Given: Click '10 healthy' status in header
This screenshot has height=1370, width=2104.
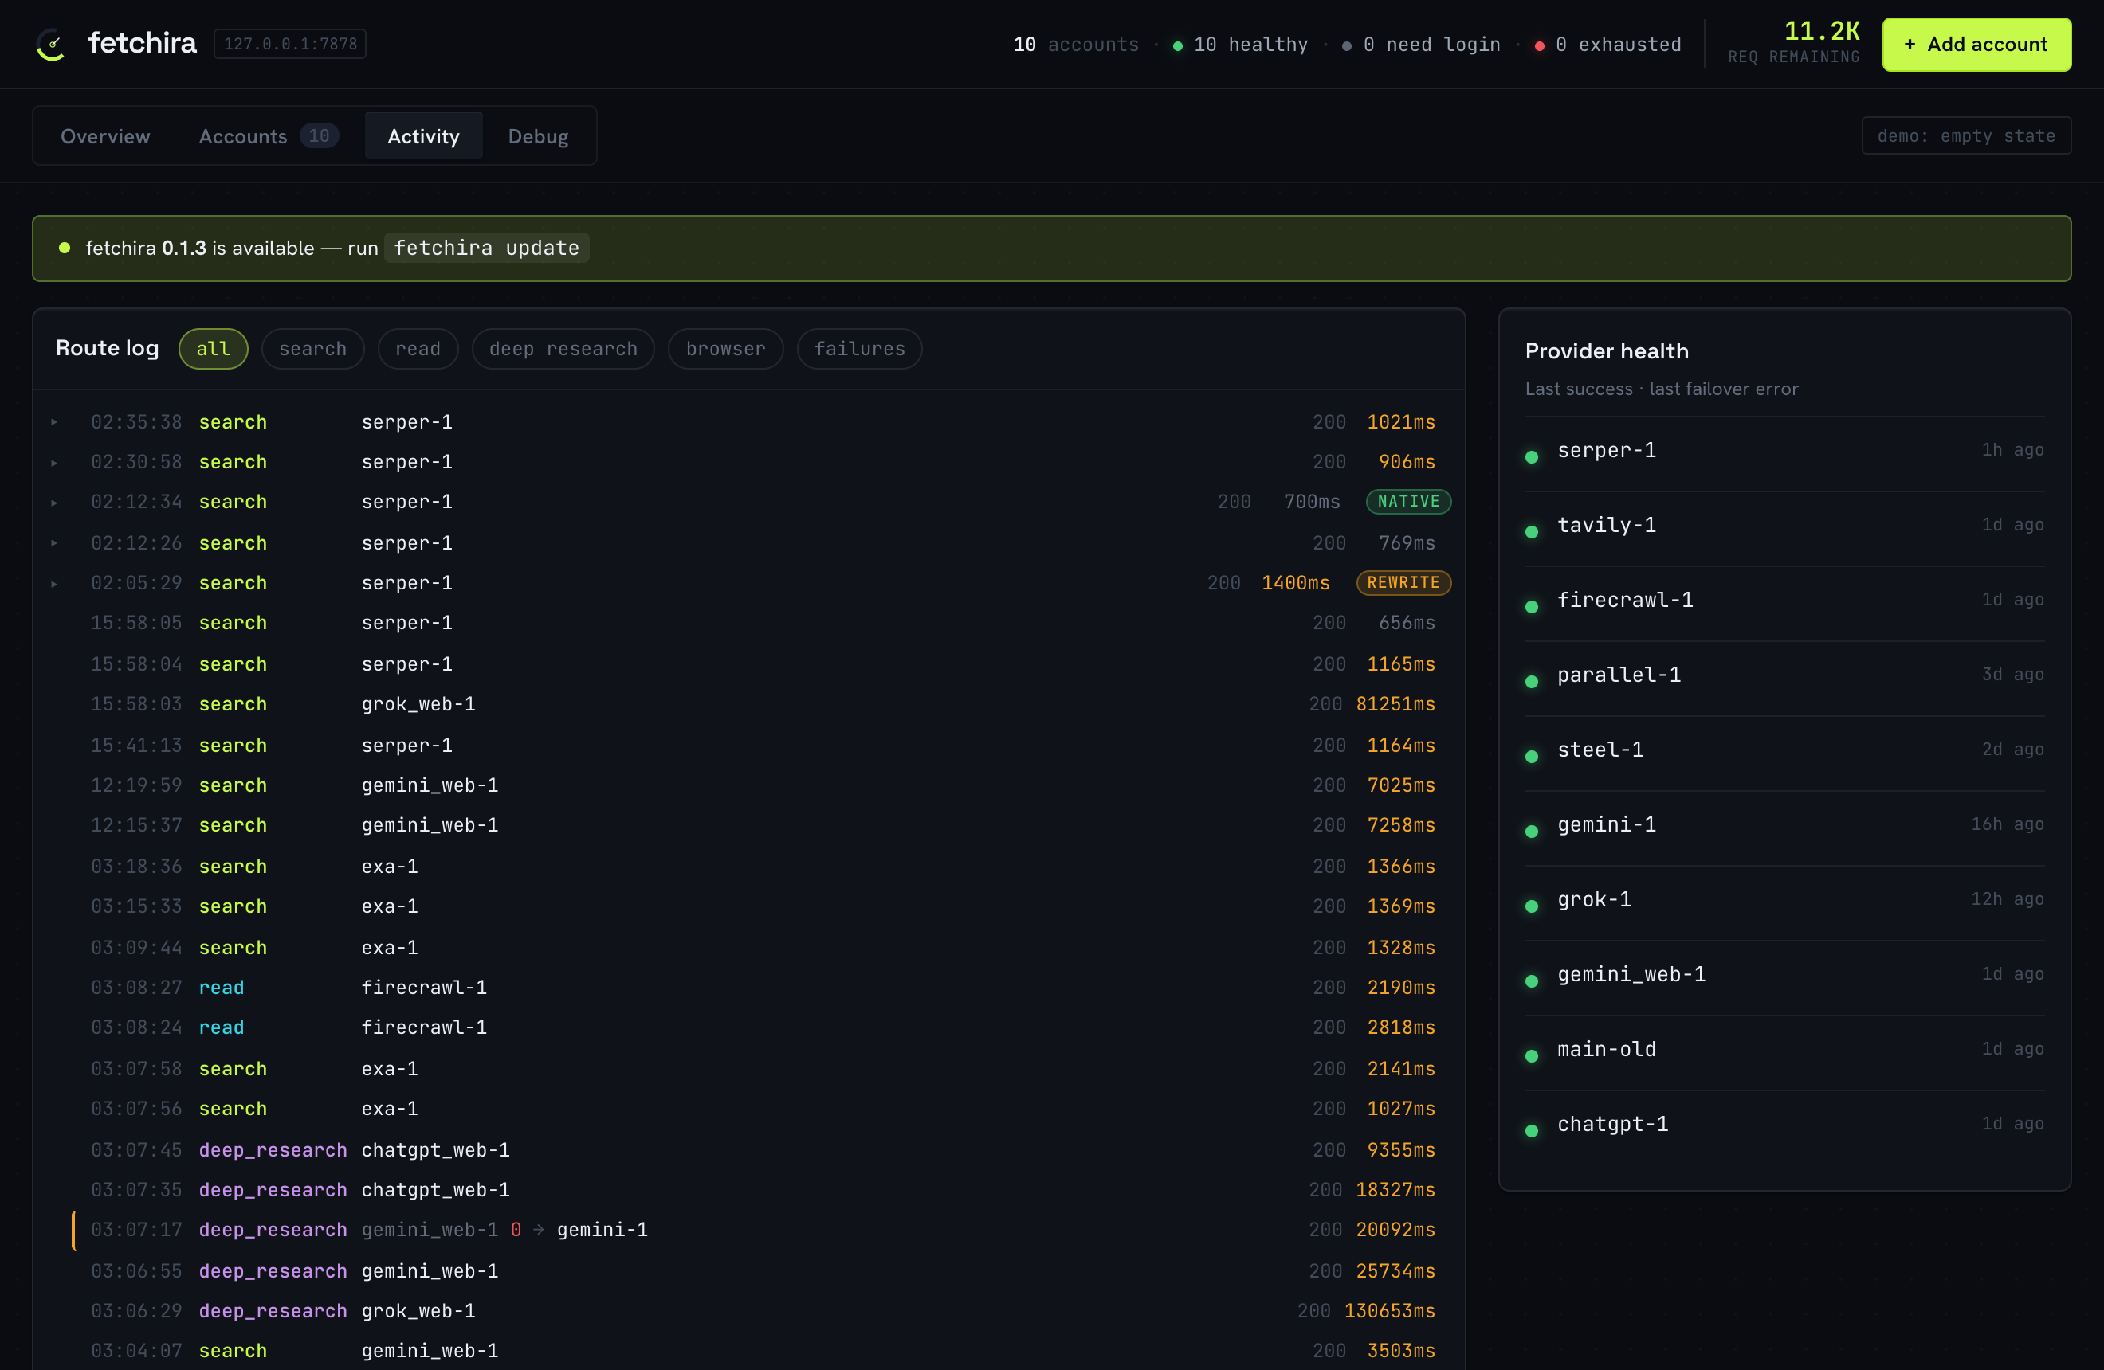Looking at the screenshot, I should [1240, 45].
